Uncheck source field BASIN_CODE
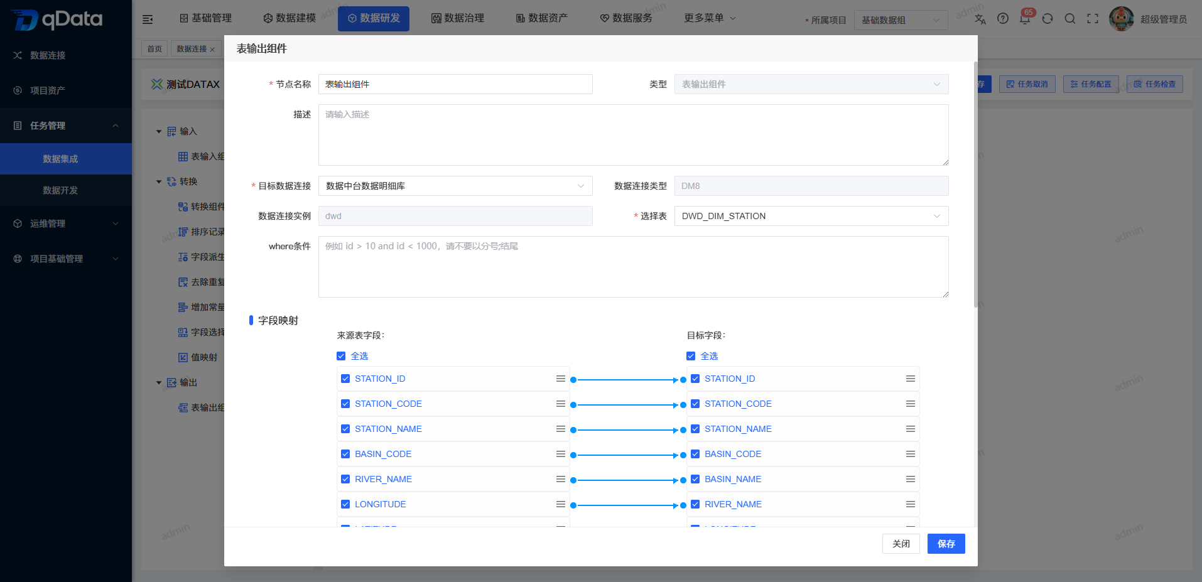The image size is (1202, 582). tap(345, 454)
